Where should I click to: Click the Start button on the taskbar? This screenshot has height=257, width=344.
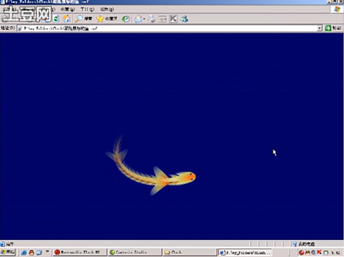pos(8,252)
